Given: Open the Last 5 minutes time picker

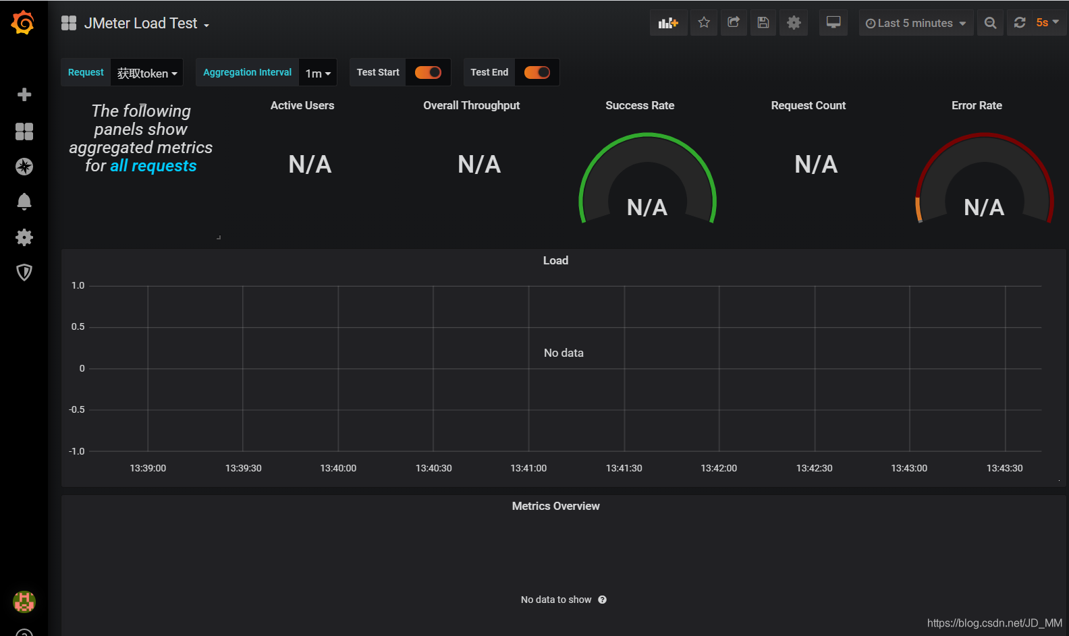Looking at the screenshot, I should pos(916,23).
